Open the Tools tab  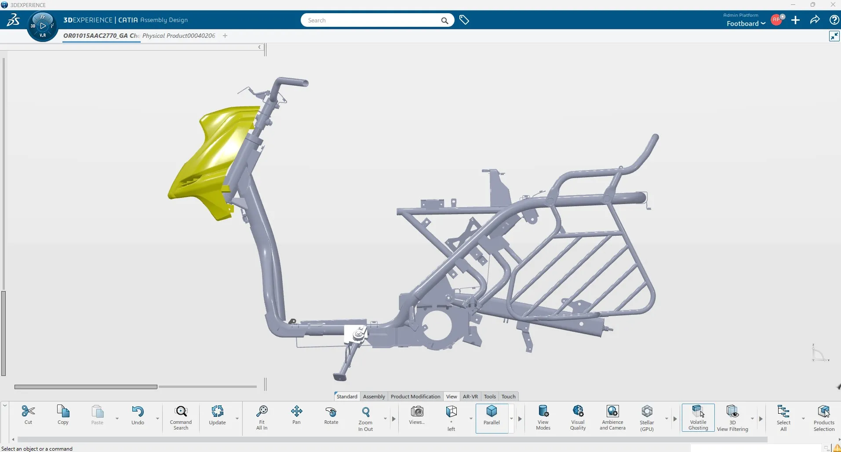490,396
